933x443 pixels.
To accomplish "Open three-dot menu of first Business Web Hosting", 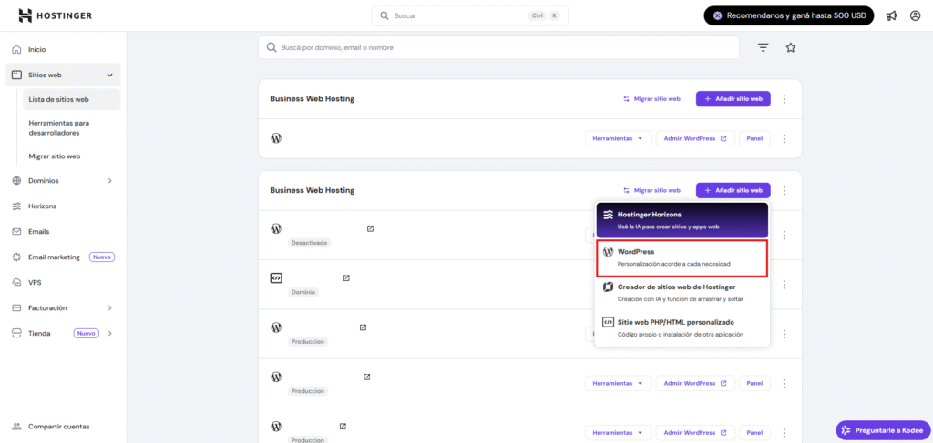I will coord(784,98).
